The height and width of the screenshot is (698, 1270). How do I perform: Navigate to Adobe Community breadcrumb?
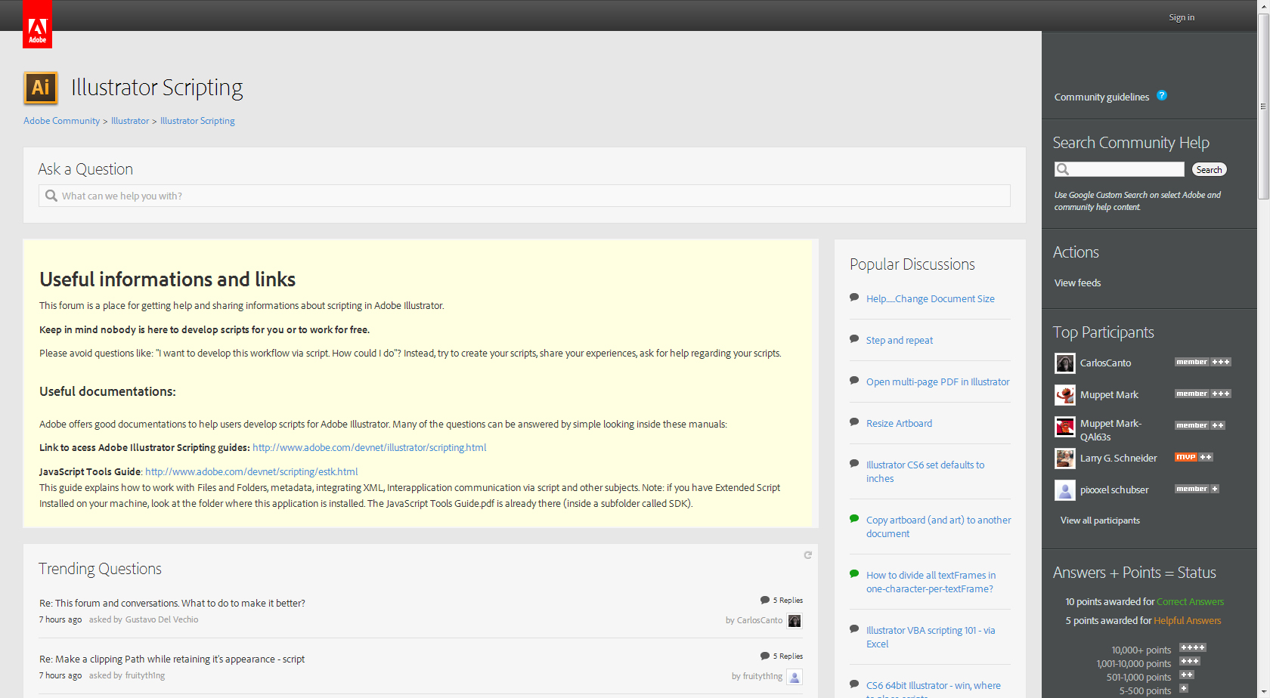[x=60, y=120]
